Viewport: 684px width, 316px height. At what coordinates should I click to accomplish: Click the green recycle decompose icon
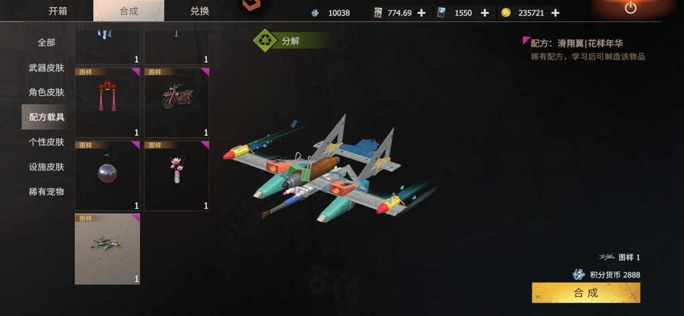click(266, 41)
